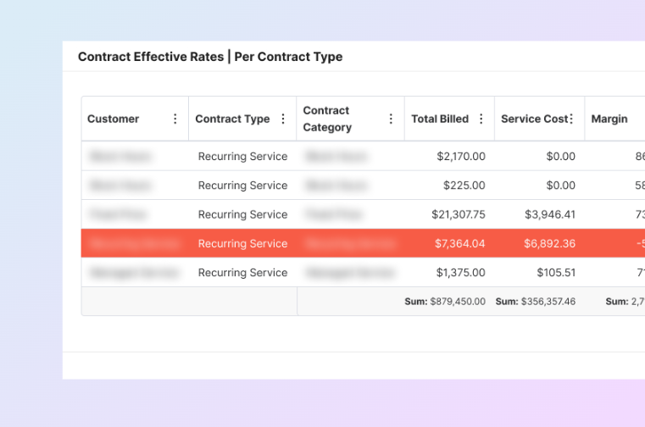645x427 pixels.
Task: Open the Contract Type column kebab menu
Action: click(x=283, y=119)
